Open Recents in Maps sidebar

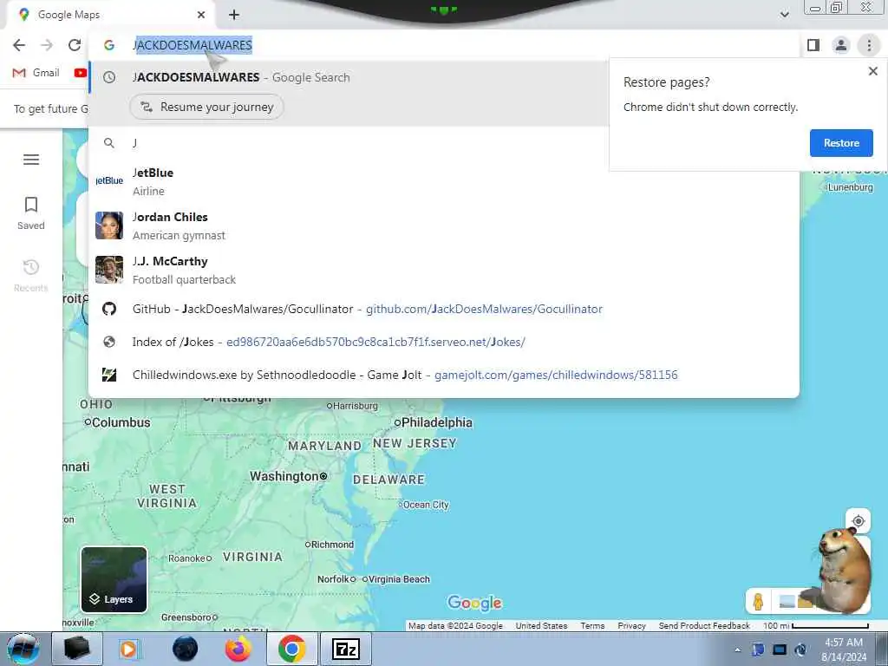pos(31,276)
